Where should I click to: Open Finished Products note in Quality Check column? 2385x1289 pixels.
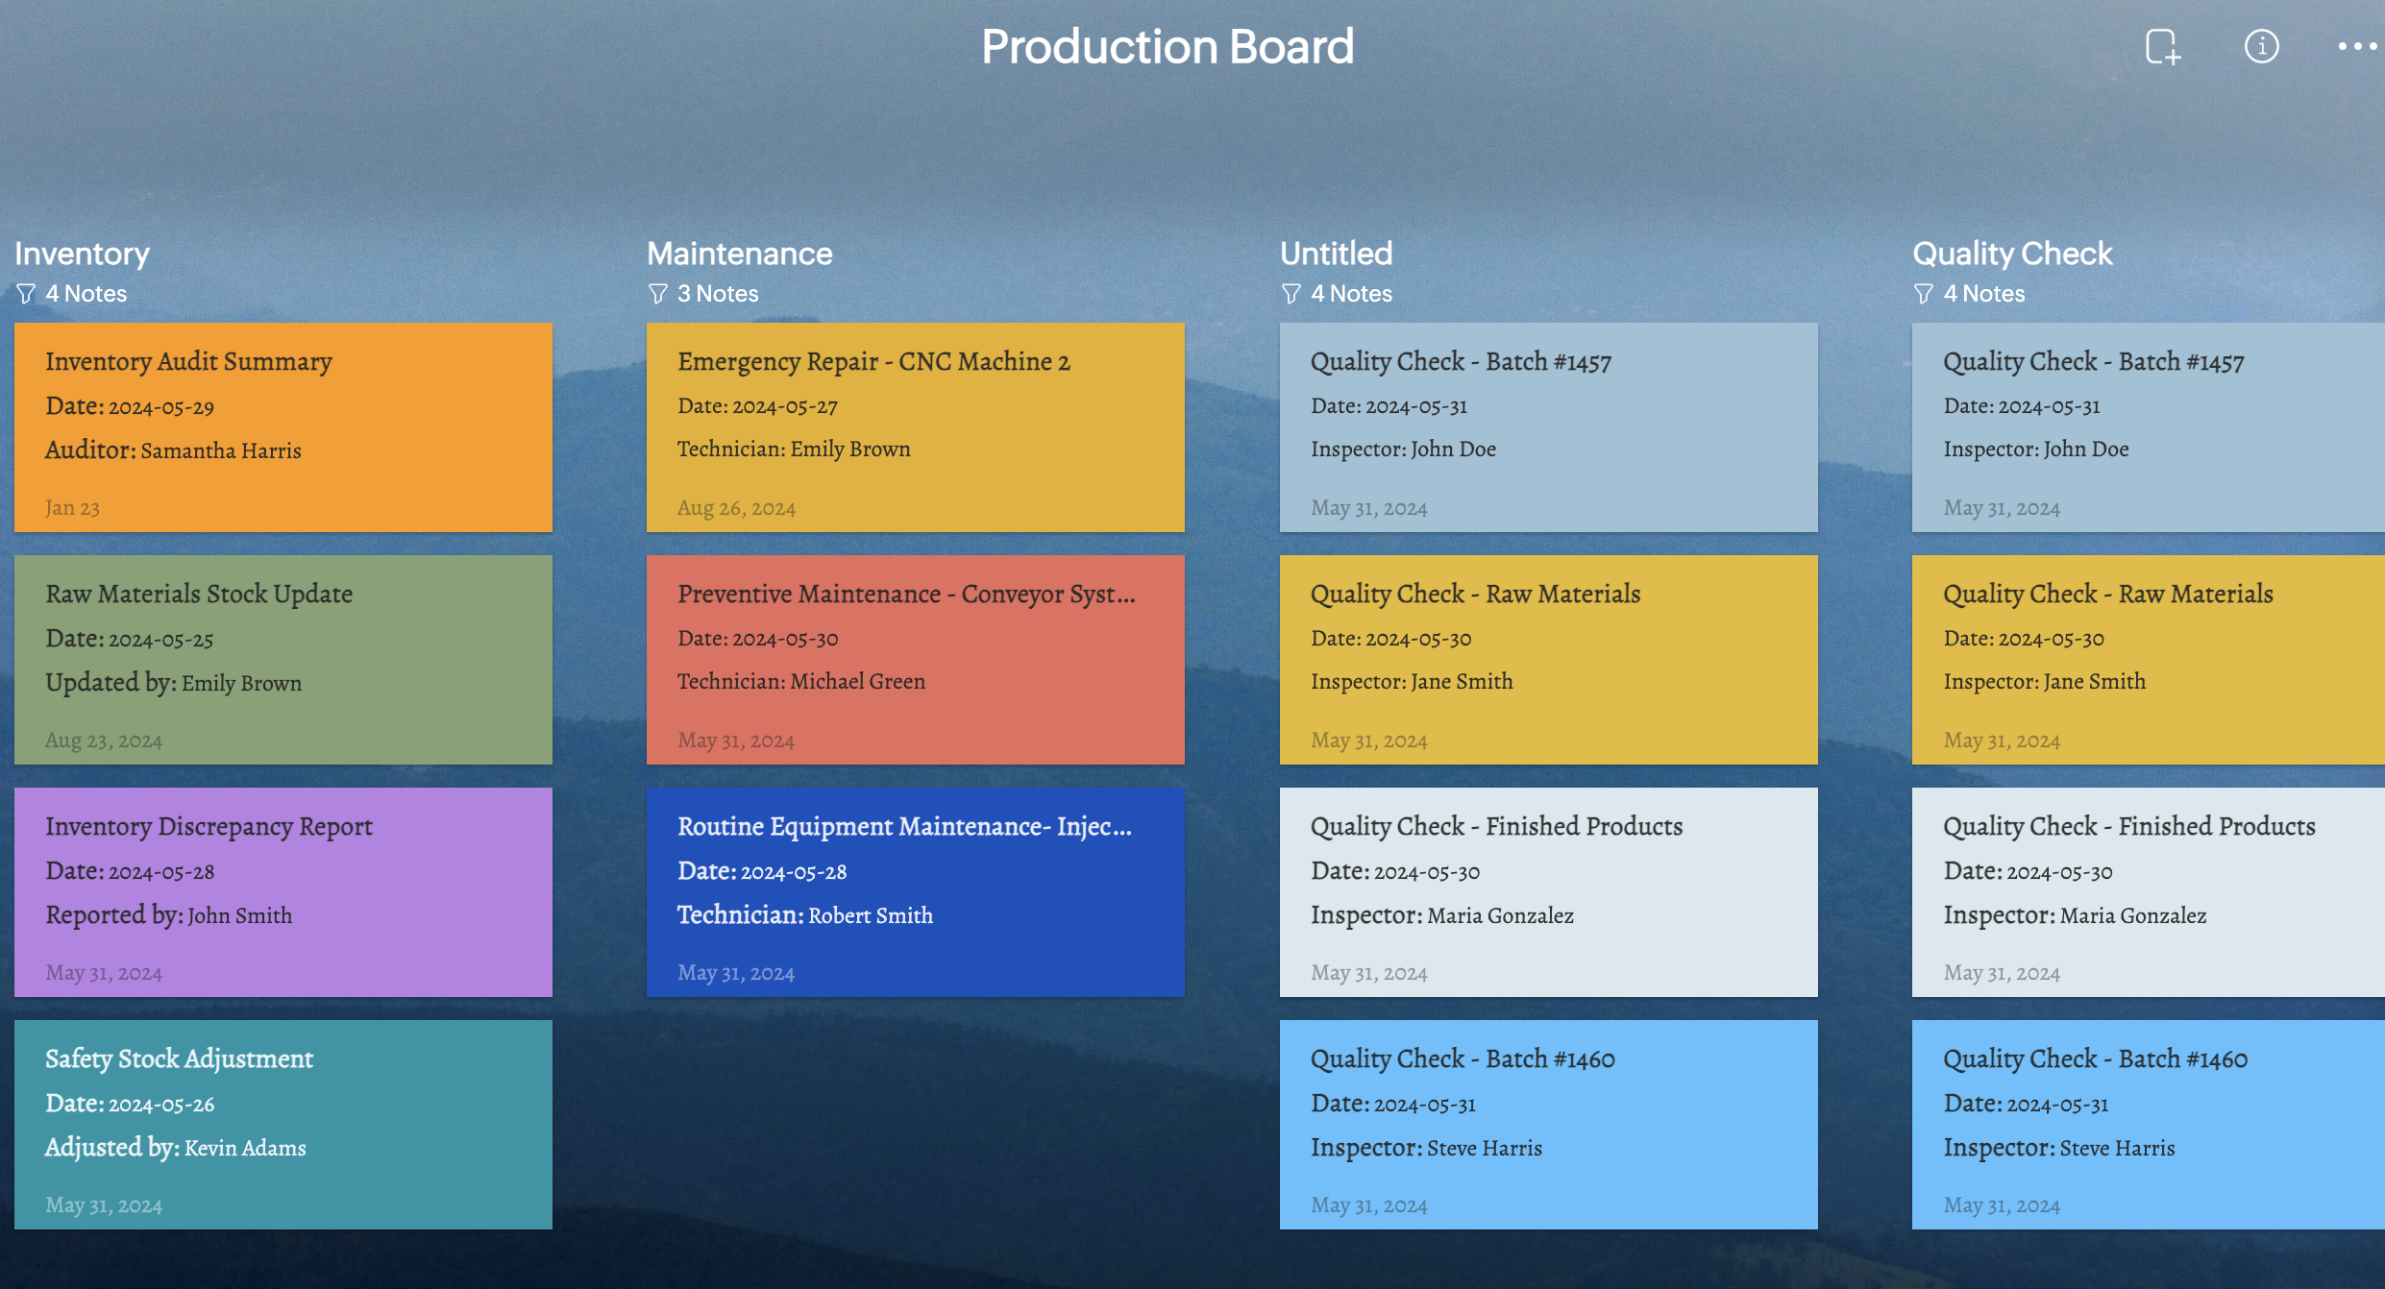(2148, 892)
